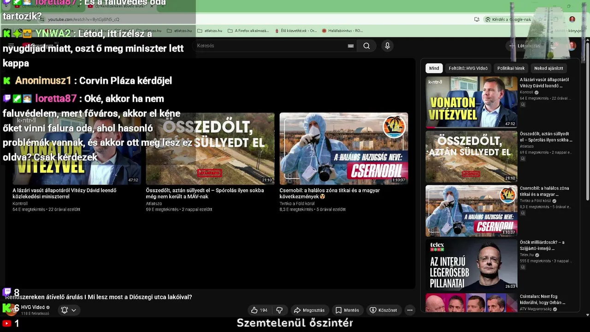
Task: Open end-screen title 'Csernobil: a halálos zóna titkai'
Action: 330,193
